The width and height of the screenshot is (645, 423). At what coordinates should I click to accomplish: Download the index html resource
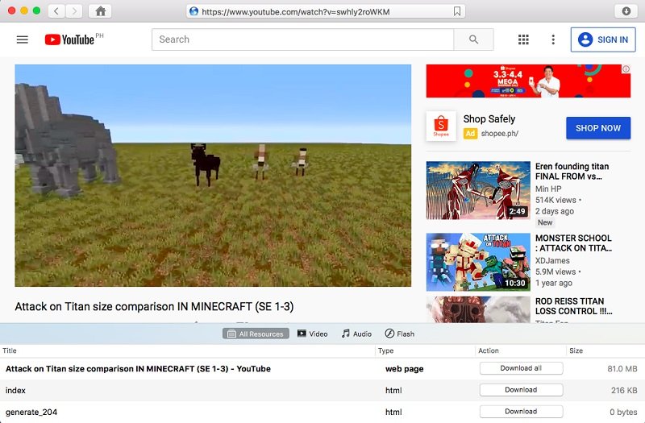[521, 390]
